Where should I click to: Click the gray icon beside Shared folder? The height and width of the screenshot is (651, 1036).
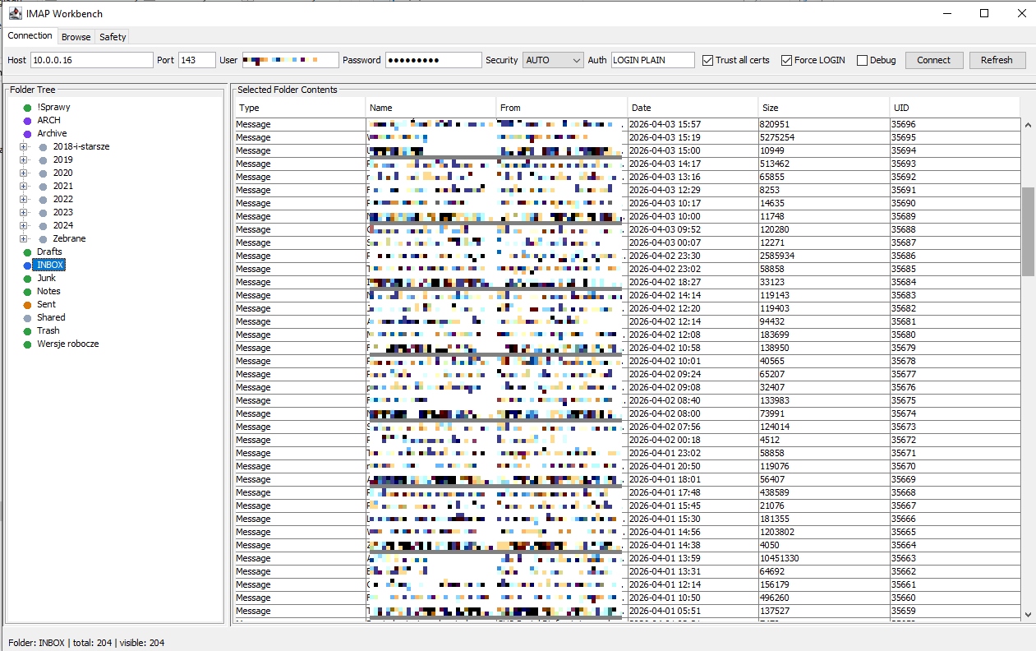click(x=27, y=318)
